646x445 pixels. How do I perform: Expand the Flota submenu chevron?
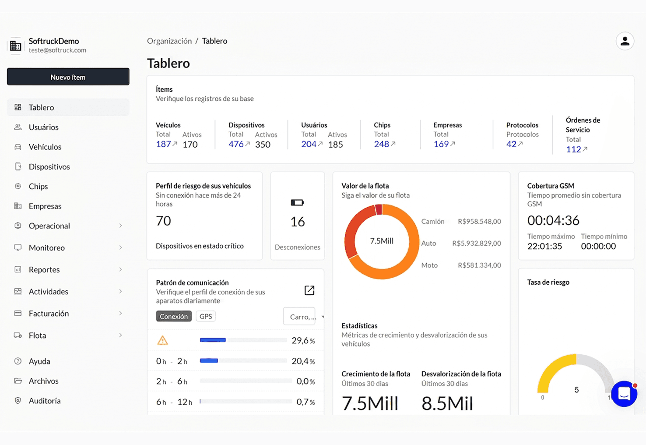(120, 335)
